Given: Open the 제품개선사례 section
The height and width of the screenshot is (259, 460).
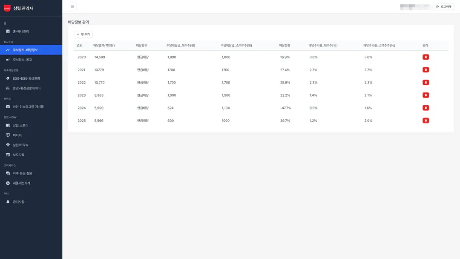Looking at the screenshot, I should 31,183.
